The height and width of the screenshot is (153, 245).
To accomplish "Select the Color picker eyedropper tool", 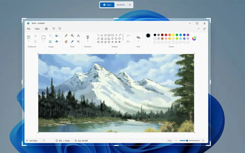I will click(x=72, y=42).
